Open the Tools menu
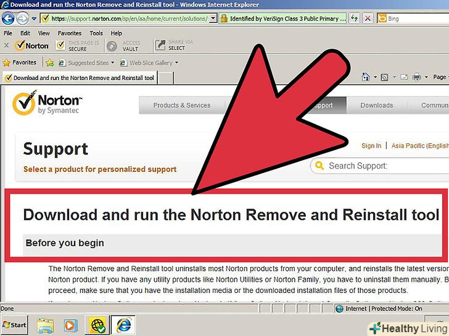The width and height of the screenshot is (449, 336). pos(96,33)
